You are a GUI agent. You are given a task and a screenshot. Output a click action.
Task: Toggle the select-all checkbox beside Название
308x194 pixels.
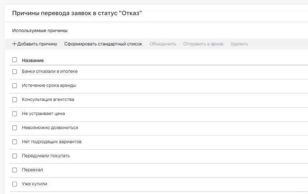[x=15, y=60]
